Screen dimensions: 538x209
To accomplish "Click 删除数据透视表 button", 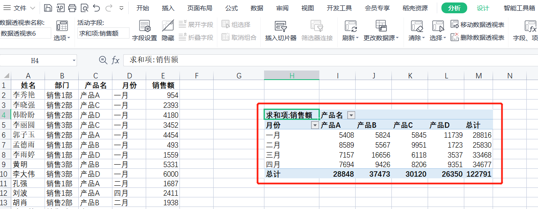I will (478, 37).
